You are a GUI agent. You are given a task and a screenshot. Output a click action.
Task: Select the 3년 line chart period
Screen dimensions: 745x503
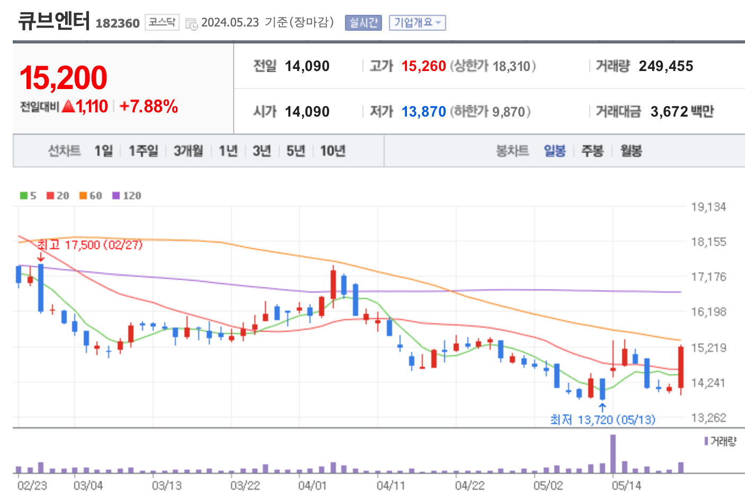[x=262, y=151]
